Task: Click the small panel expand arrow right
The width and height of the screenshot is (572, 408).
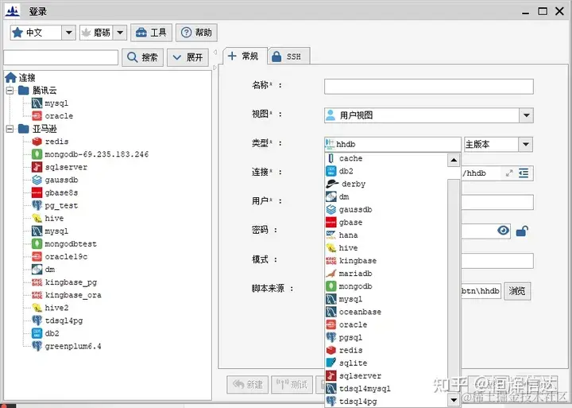Action: [x=214, y=68]
